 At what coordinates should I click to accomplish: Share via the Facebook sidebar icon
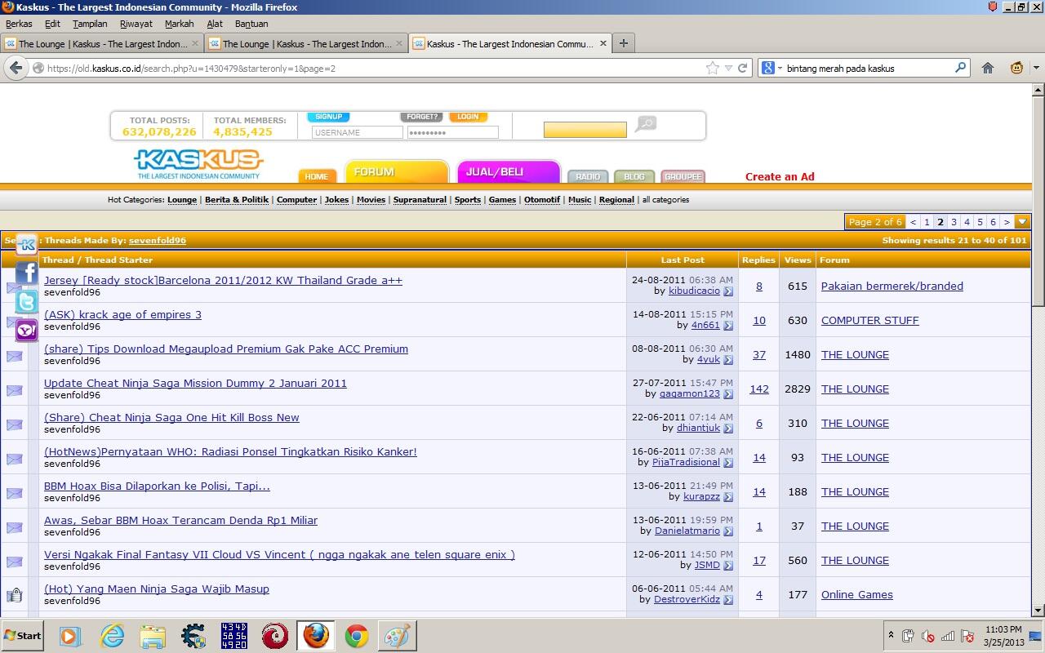pos(27,273)
